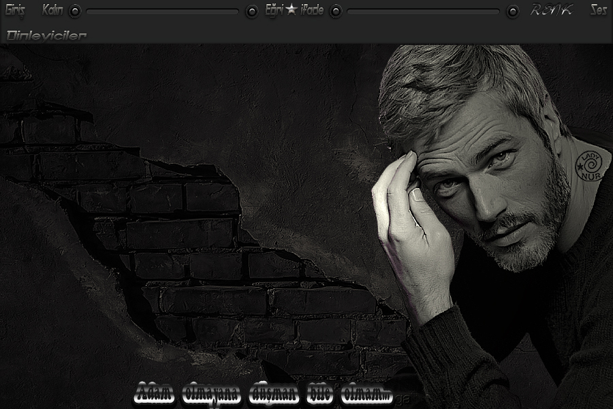The height and width of the screenshot is (409, 613).
Task: Click slider track between Kalın and Eğri
Action: click(x=162, y=12)
